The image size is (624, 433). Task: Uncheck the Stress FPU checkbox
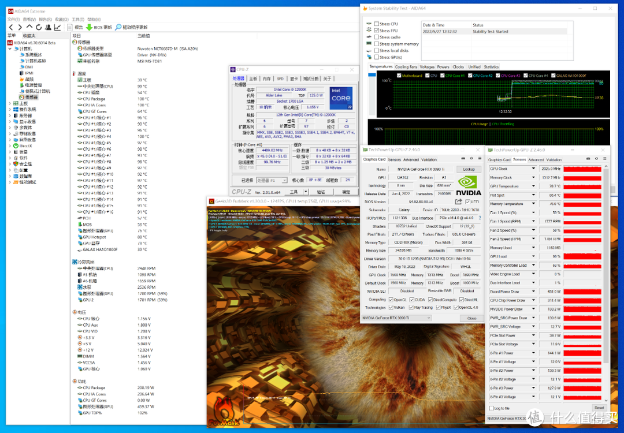377,31
